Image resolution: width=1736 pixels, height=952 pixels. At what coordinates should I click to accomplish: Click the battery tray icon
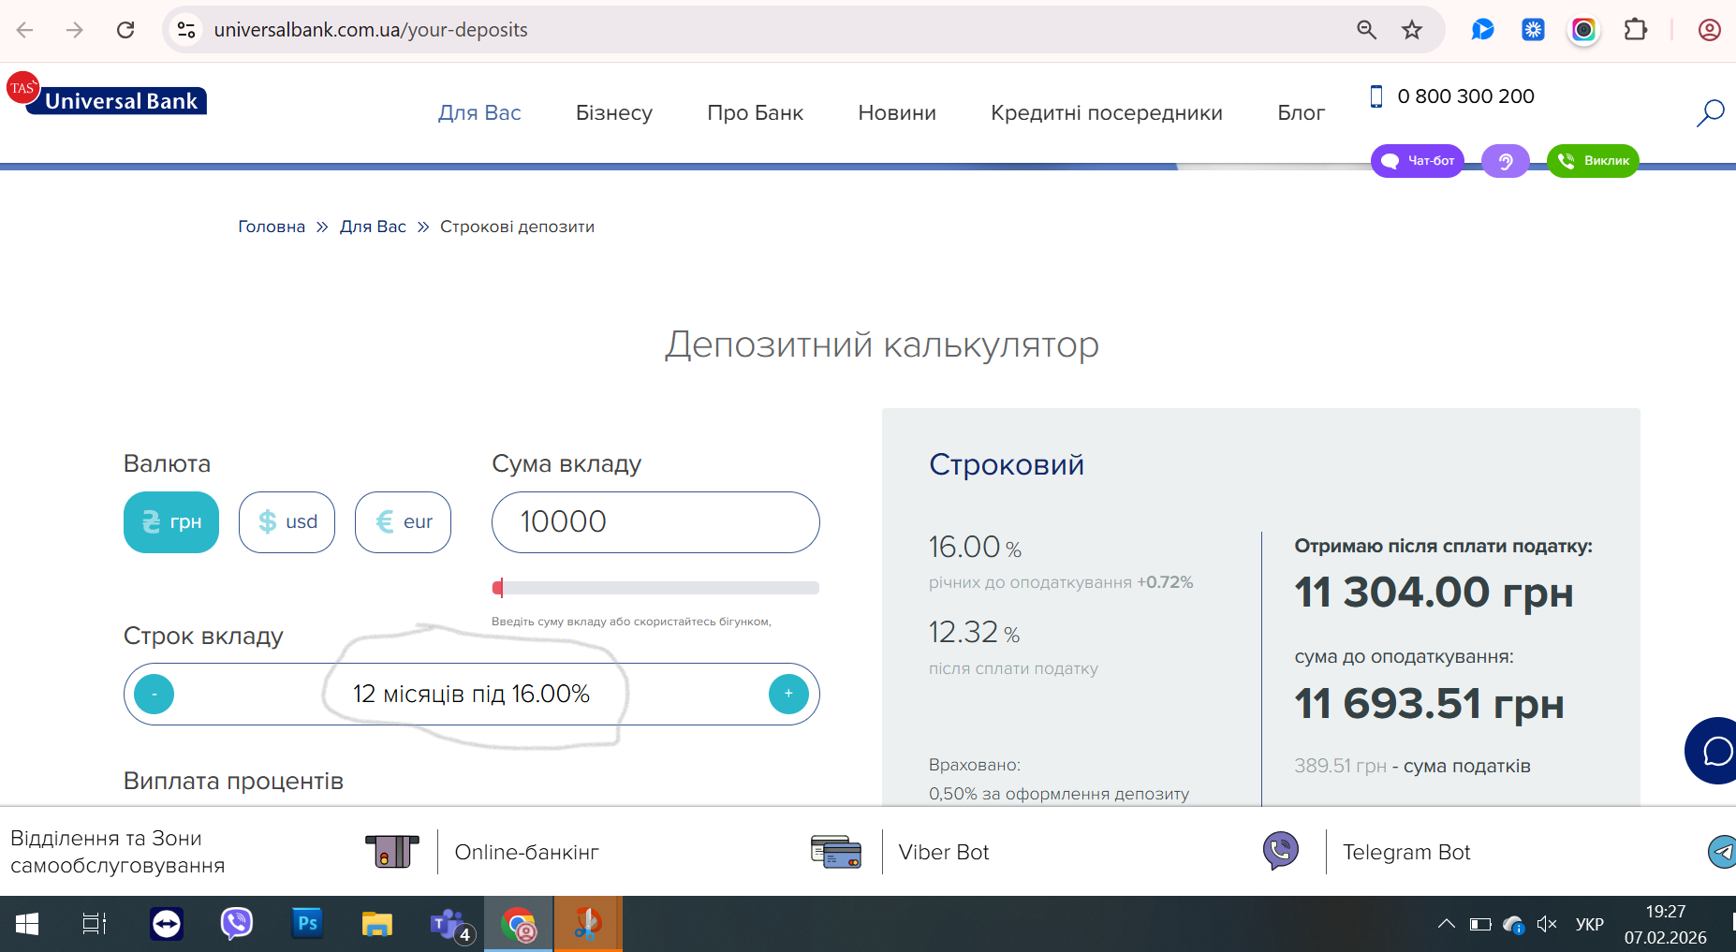1480,925
